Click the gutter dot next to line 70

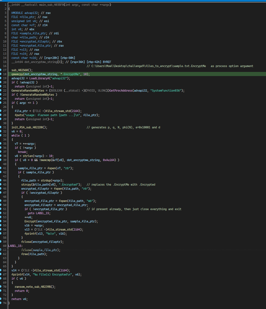(x=1, y=287)
